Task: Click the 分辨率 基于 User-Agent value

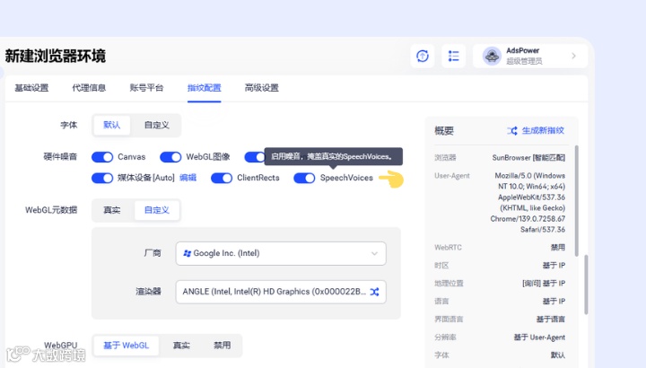Action: coord(539,337)
